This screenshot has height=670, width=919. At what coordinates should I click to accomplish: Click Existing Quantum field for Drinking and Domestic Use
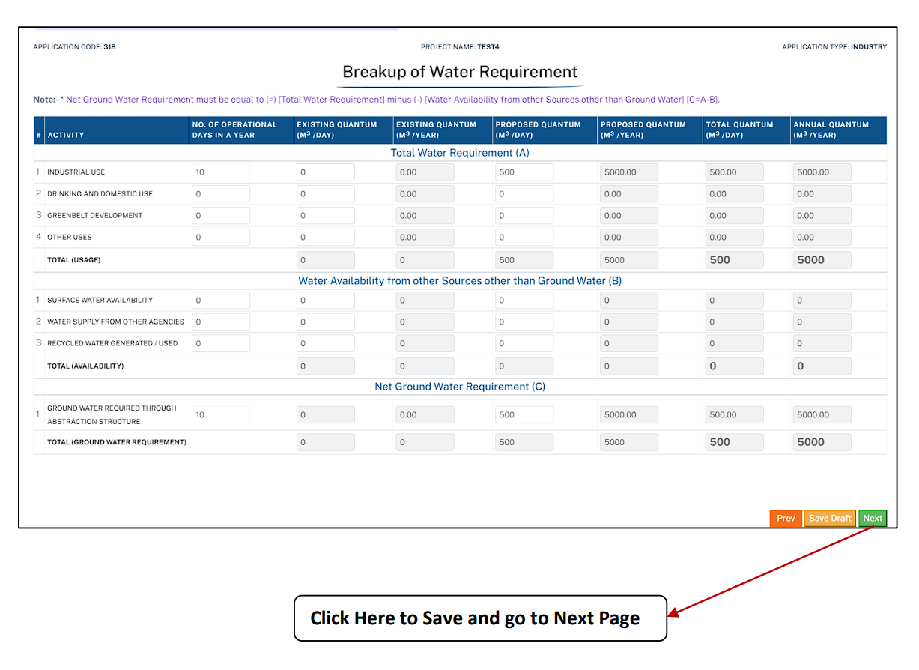pyautogui.click(x=325, y=193)
